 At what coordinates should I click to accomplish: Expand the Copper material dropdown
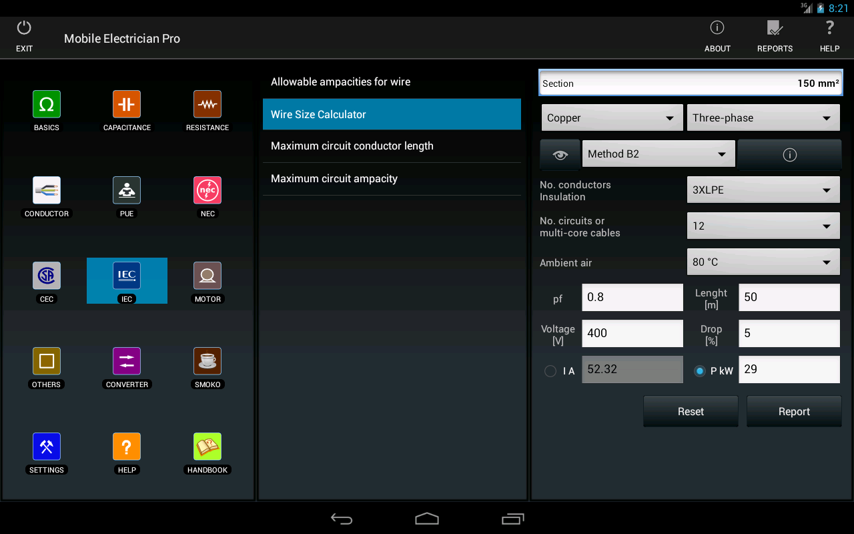click(612, 118)
